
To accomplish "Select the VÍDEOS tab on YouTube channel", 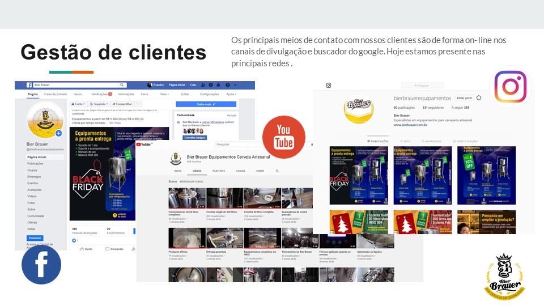I will [197, 171].
